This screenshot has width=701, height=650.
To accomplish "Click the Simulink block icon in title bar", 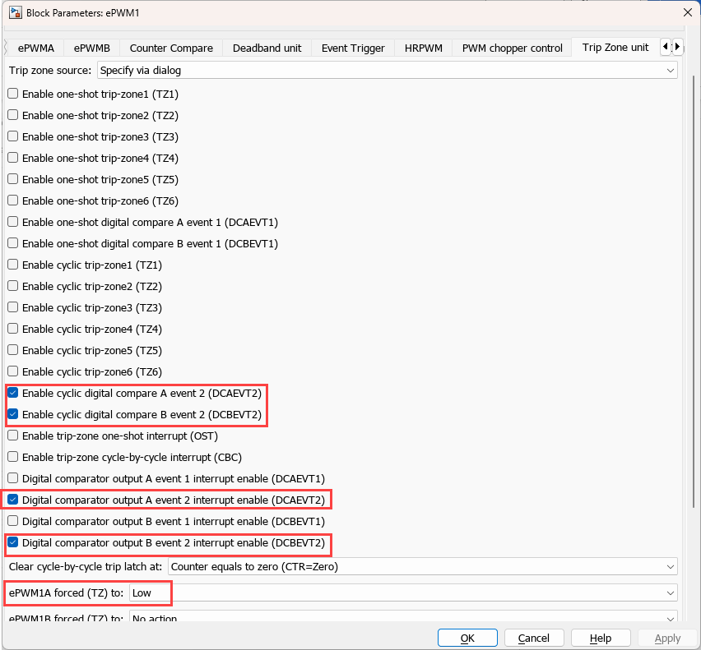I will coord(15,12).
